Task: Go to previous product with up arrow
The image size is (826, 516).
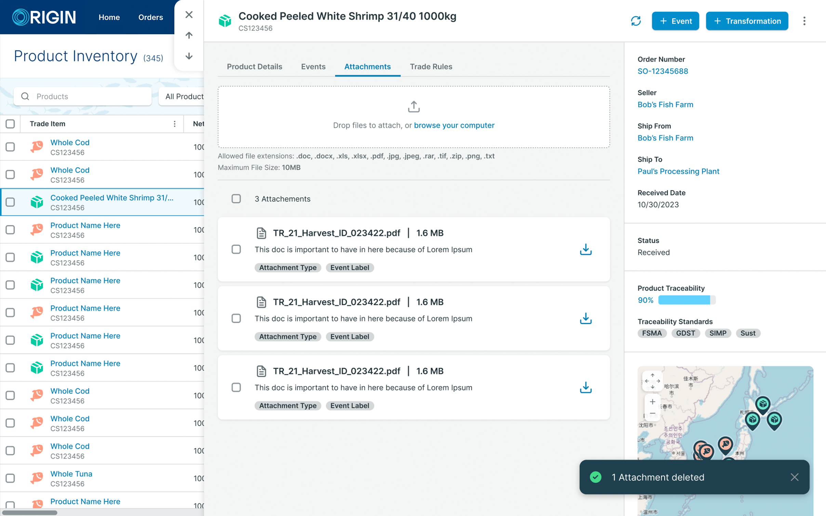Action: [x=189, y=35]
